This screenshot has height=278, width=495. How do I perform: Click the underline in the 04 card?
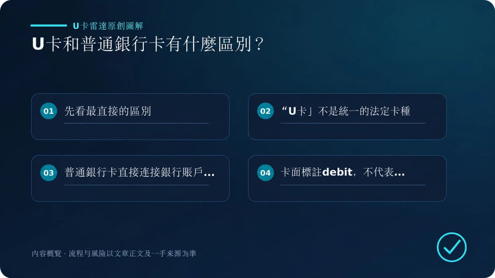[353, 185]
